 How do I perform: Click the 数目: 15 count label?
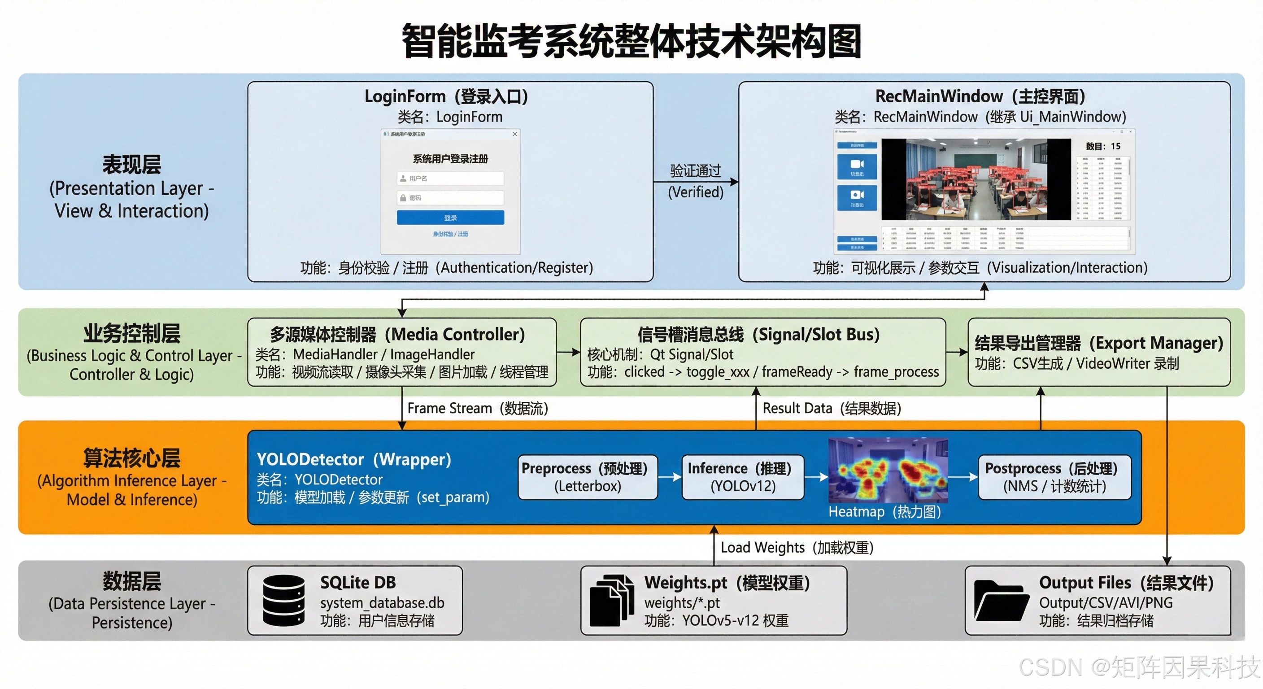pyautogui.click(x=1103, y=146)
